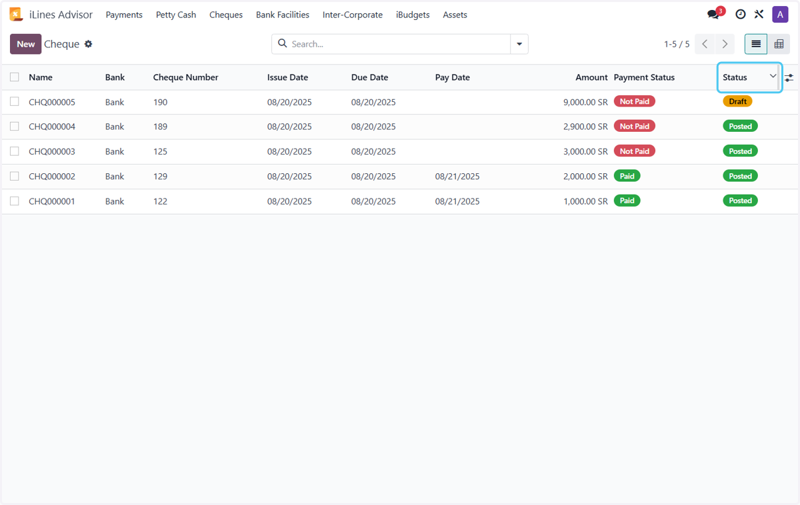Open record CHQ000002

click(x=52, y=176)
